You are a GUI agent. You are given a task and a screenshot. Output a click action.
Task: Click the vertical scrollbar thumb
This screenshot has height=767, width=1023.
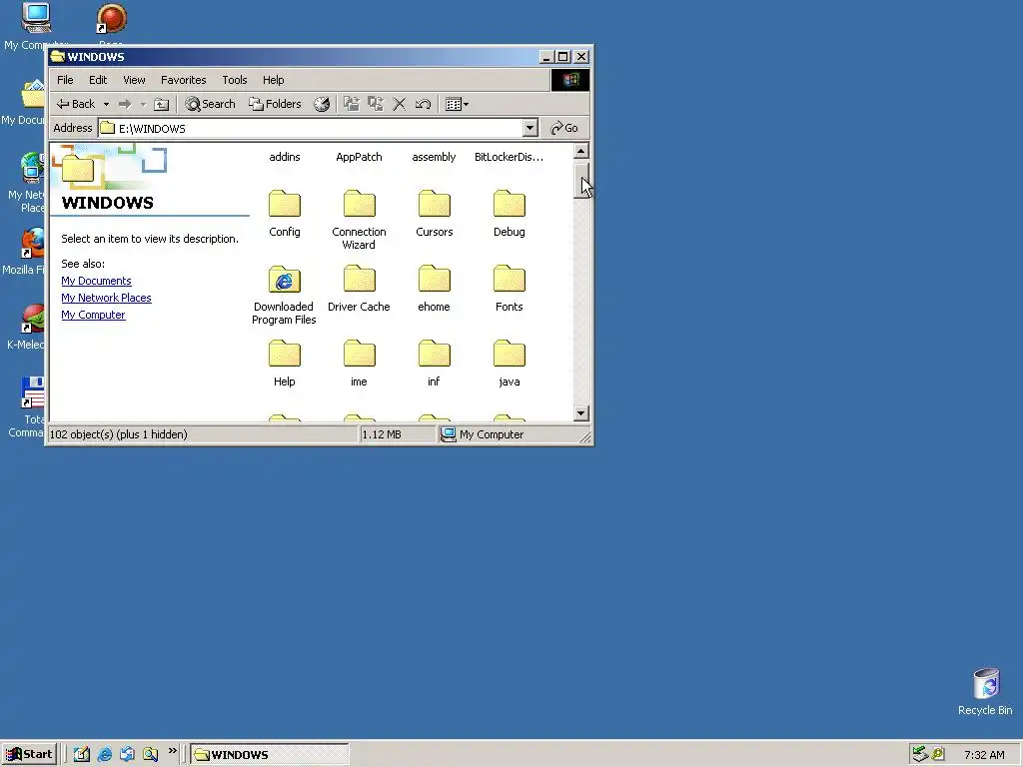(x=580, y=178)
